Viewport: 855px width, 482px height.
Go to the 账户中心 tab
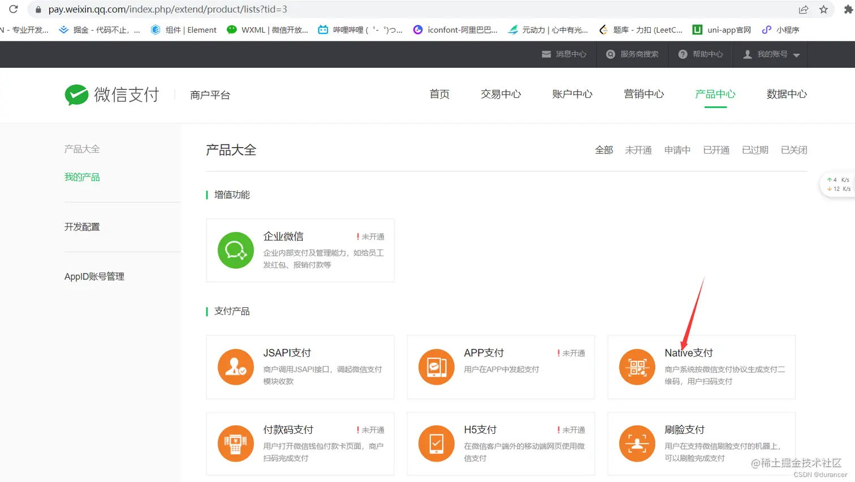tap(572, 94)
